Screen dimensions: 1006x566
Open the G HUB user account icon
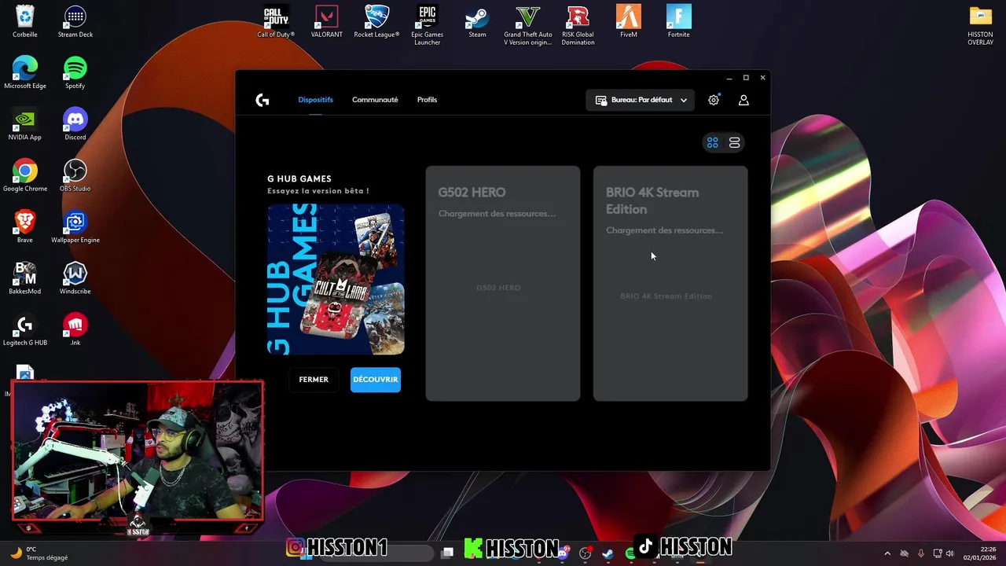click(x=743, y=100)
